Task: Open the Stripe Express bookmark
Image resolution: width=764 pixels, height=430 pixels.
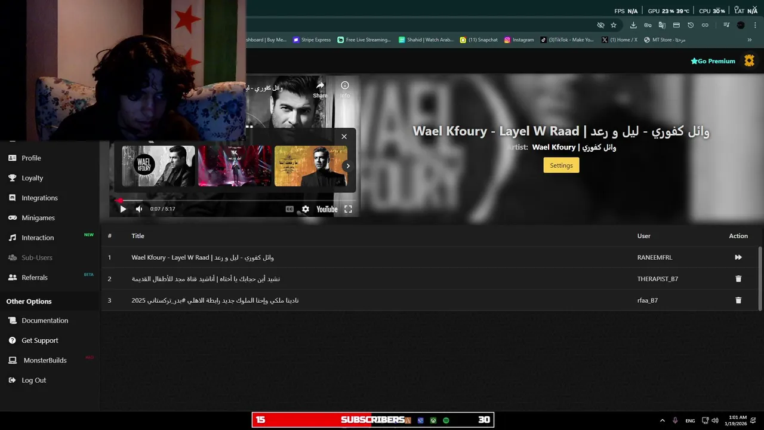Action: click(312, 40)
